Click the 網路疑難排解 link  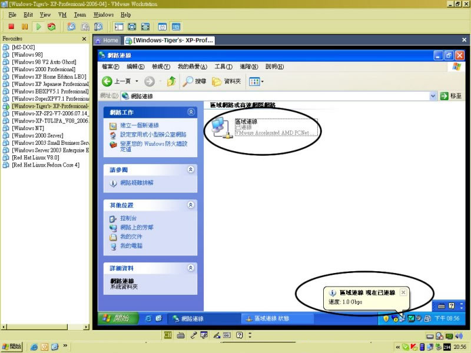click(x=137, y=182)
